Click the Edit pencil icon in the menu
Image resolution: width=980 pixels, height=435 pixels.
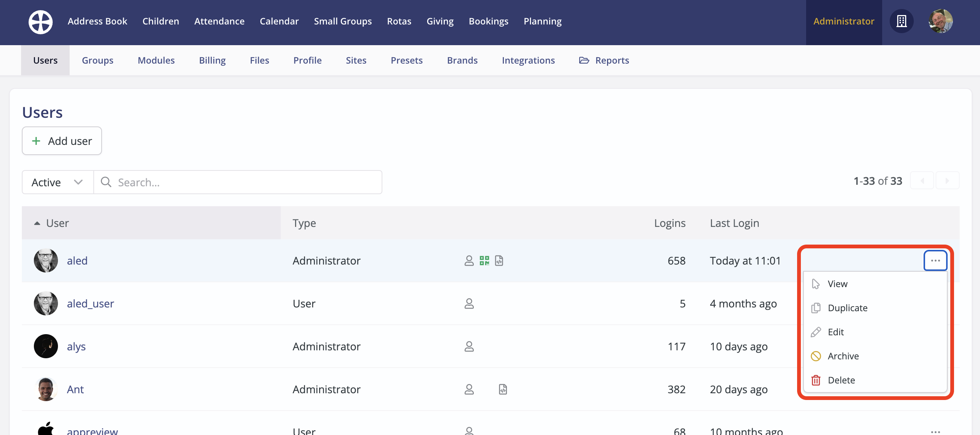(x=816, y=332)
